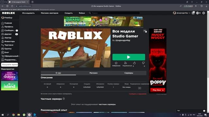Viewport: 209px width, 117px height.
Task: Click the Получите премиум button
Action: click(x=9, y=65)
